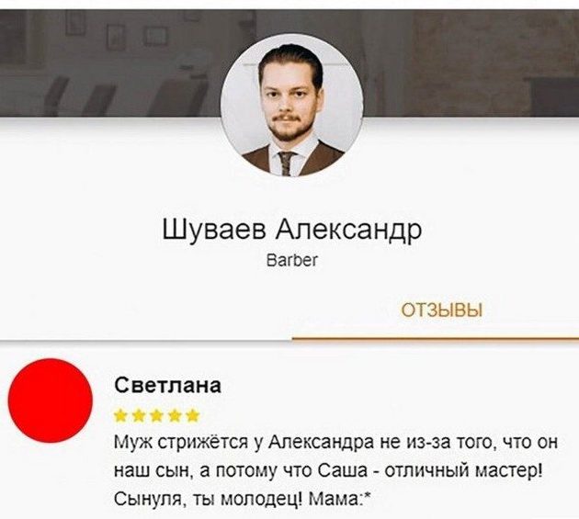Viewport: 579px width, 519px height.
Task: Click the second rating star
Action: [138, 415]
